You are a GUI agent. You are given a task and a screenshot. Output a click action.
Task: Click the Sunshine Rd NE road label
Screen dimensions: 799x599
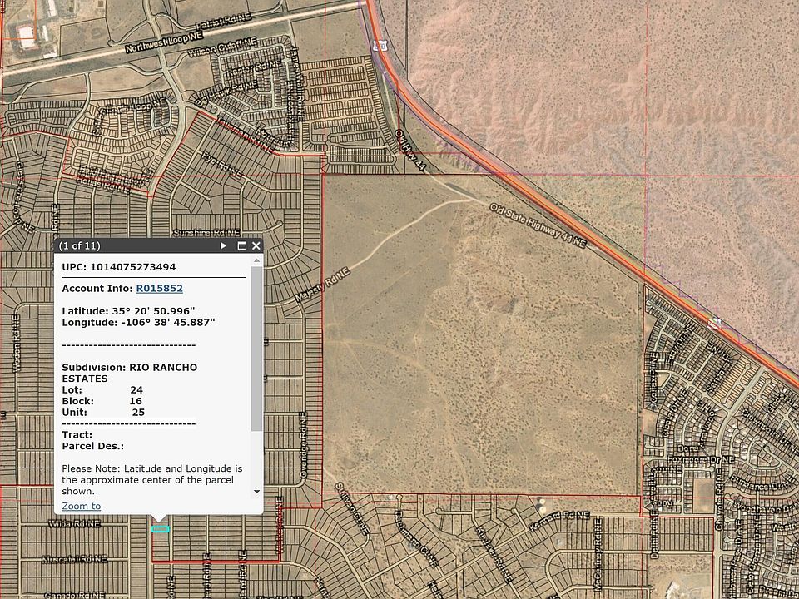tap(206, 233)
